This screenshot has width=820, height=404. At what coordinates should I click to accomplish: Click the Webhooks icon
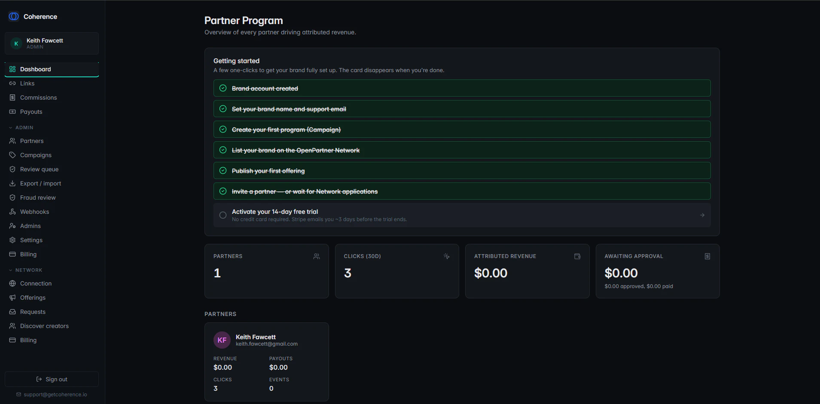(12, 212)
